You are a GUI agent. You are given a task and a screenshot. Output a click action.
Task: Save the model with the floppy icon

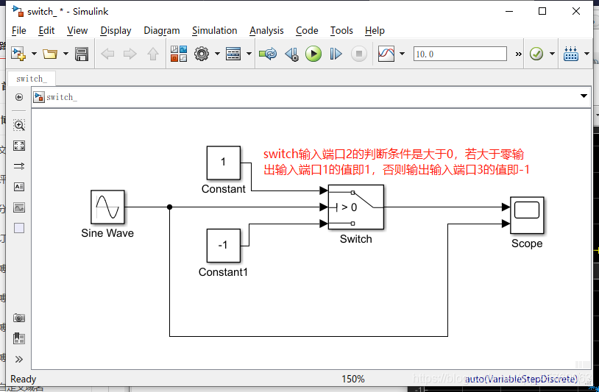[x=82, y=54]
